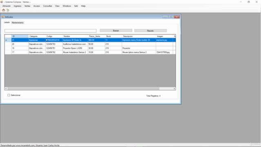Select the cell with ID 20
This screenshot has height=147, width=261.
[x=20, y=44]
